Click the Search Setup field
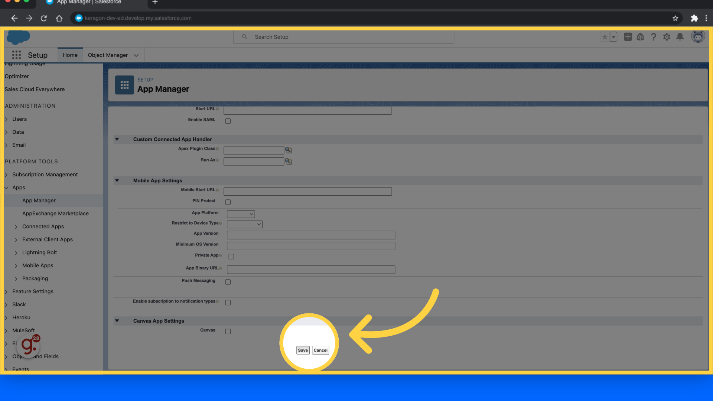This screenshot has height=401, width=713. pos(344,37)
